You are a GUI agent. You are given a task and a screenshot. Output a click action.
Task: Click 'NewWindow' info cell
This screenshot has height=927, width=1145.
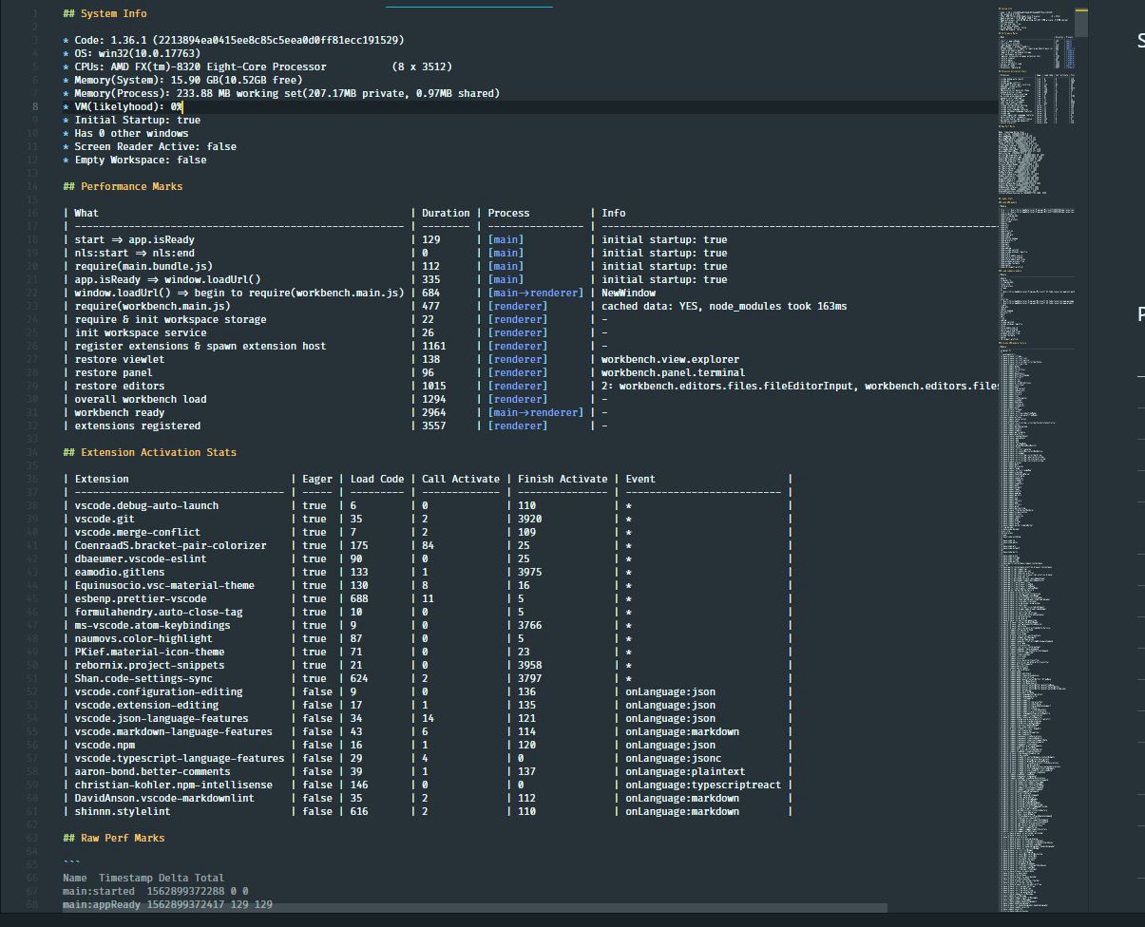(628, 293)
